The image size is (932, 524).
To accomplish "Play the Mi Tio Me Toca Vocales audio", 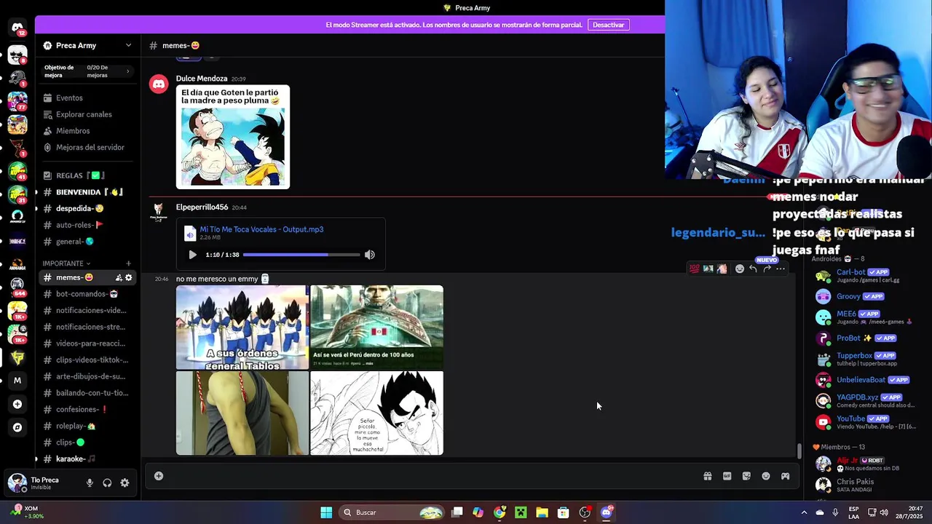I will [x=192, y=255].
